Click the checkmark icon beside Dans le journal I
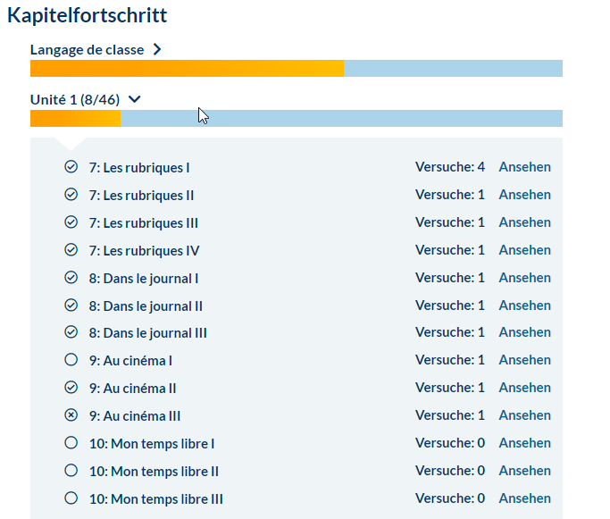The image size is (610, 519). (71, 278)
